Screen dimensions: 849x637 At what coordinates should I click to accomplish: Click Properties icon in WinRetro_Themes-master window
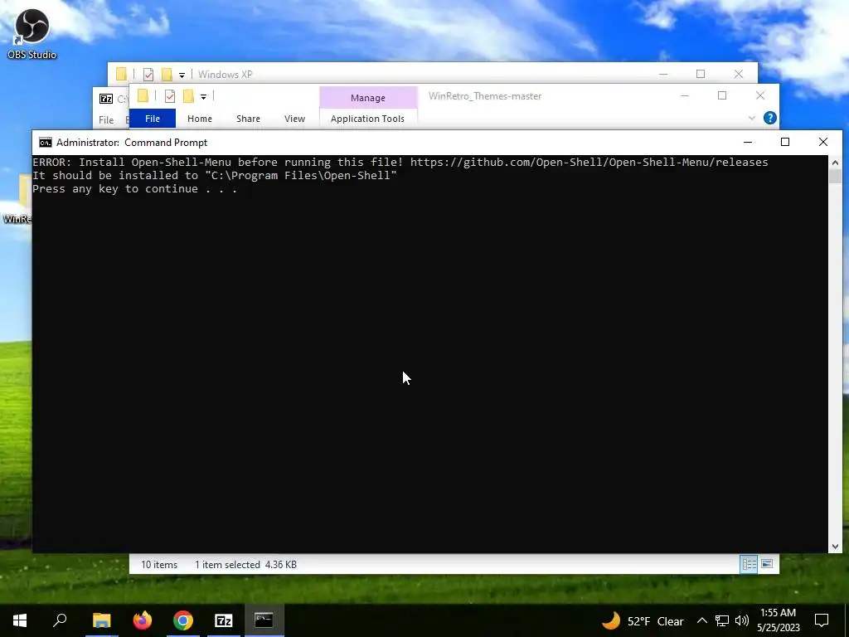coord(169,96)
